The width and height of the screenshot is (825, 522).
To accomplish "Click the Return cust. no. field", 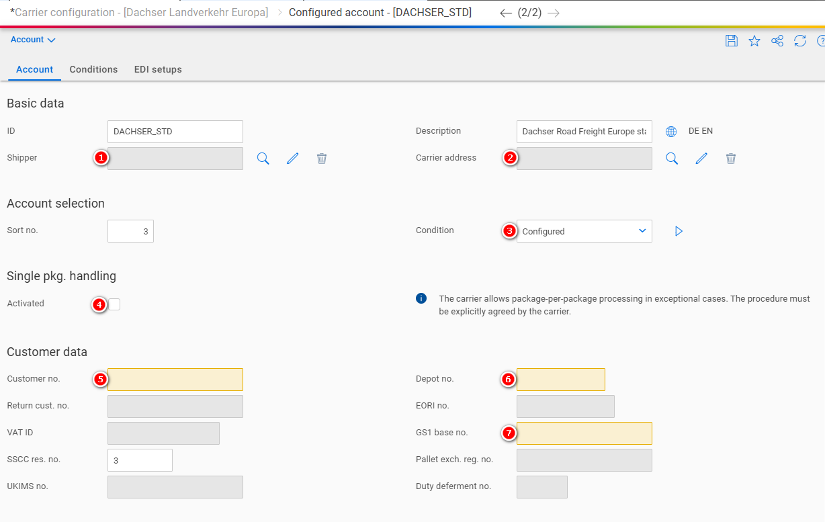I will (x=175, y=406).
